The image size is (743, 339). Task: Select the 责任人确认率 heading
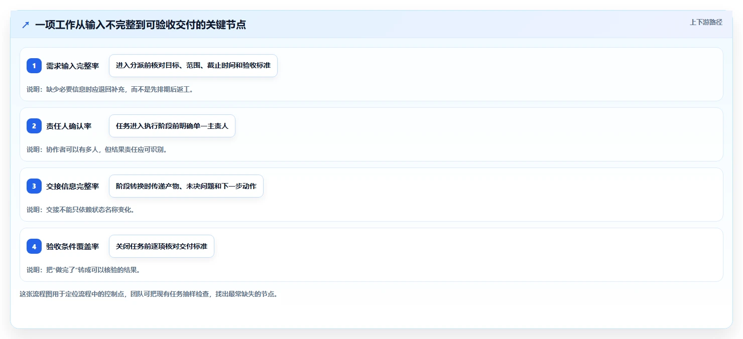pyautogui.click(x=69, y=126)
